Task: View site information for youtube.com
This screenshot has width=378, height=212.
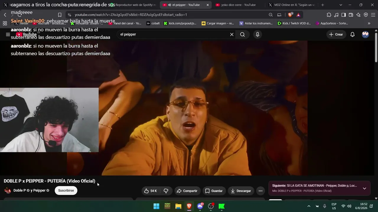Action: (69, 15)
